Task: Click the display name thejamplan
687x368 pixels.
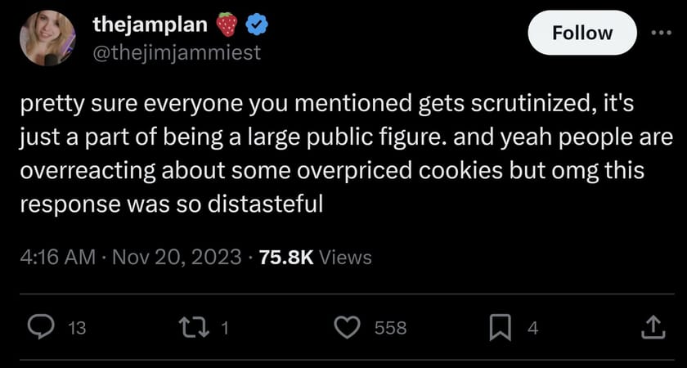Action: [x=150, y=25]
